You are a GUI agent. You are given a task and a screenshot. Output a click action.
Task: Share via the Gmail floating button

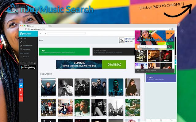(21, 95)
